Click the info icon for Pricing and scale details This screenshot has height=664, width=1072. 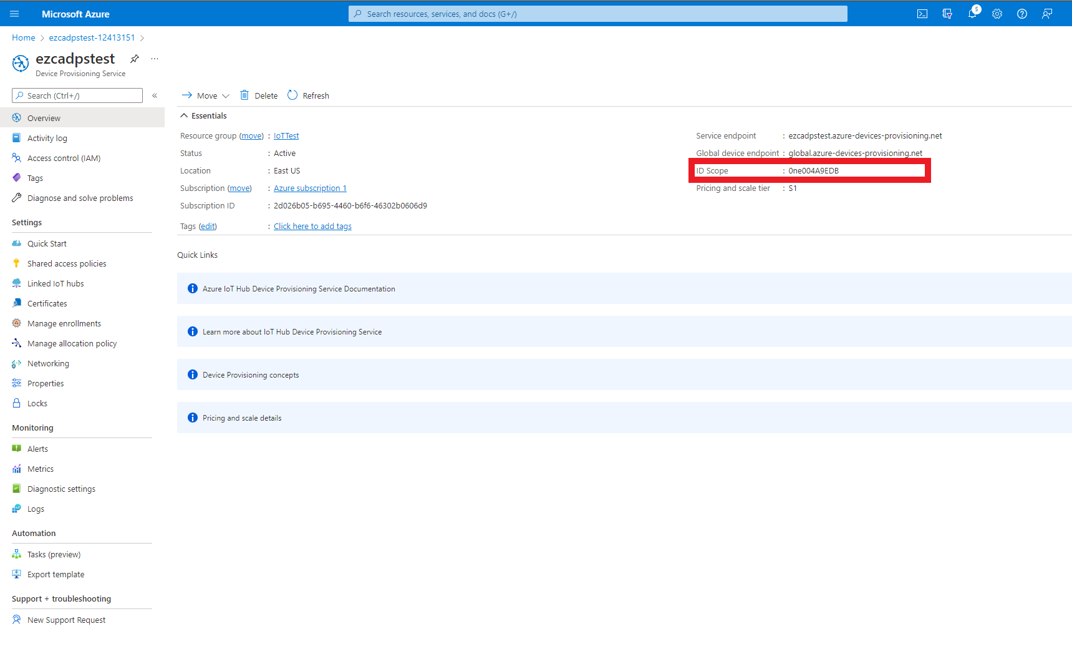pyautogui.click(x=193, y=417)
